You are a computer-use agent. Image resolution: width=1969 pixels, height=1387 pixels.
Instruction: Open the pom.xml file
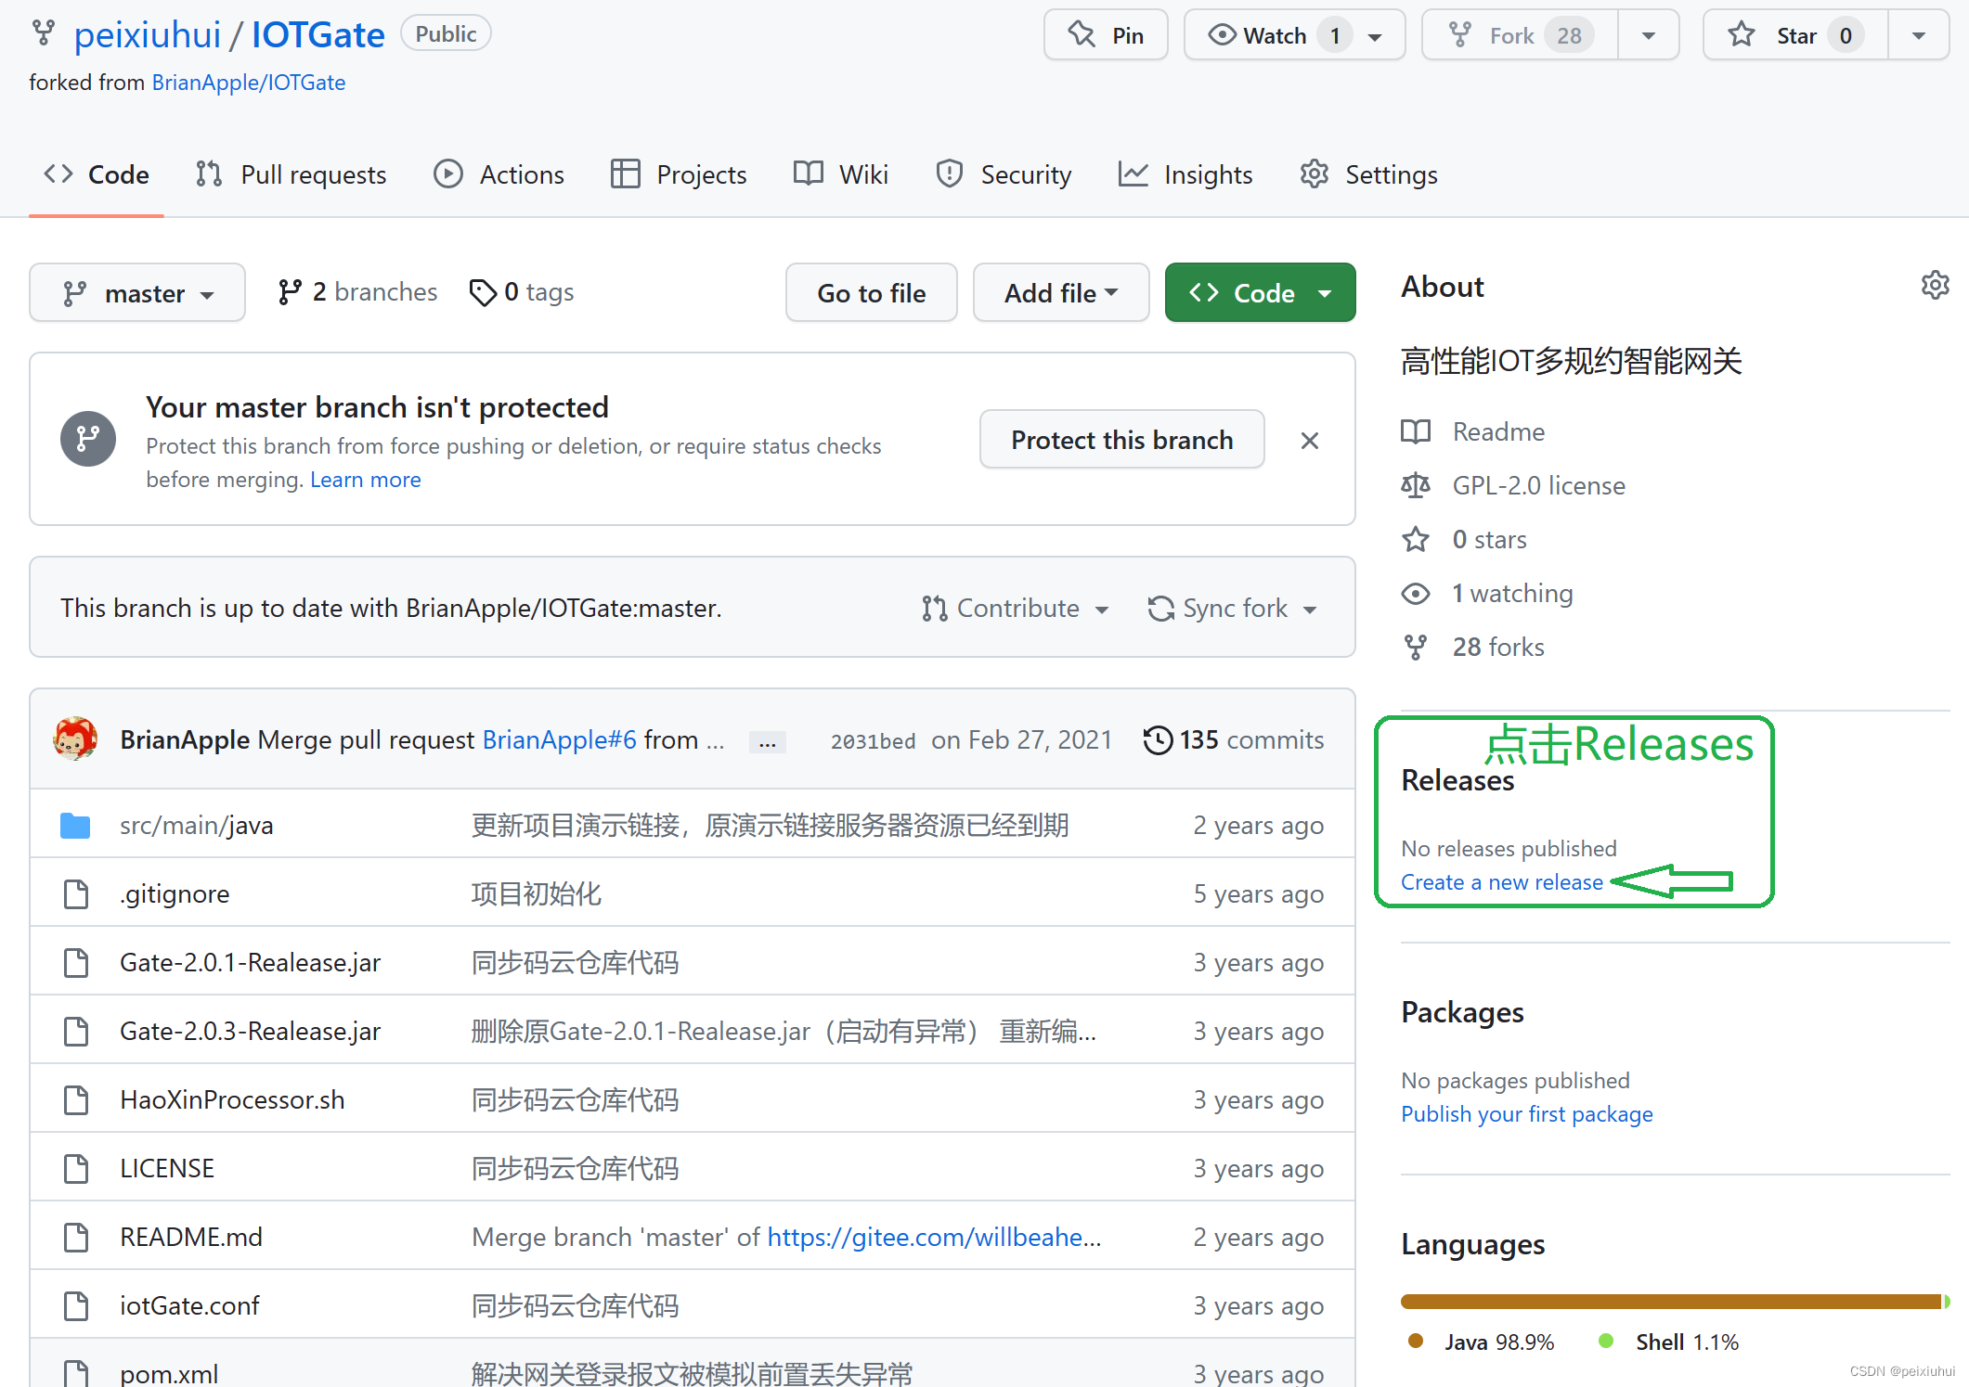[x=169, y=1374]
